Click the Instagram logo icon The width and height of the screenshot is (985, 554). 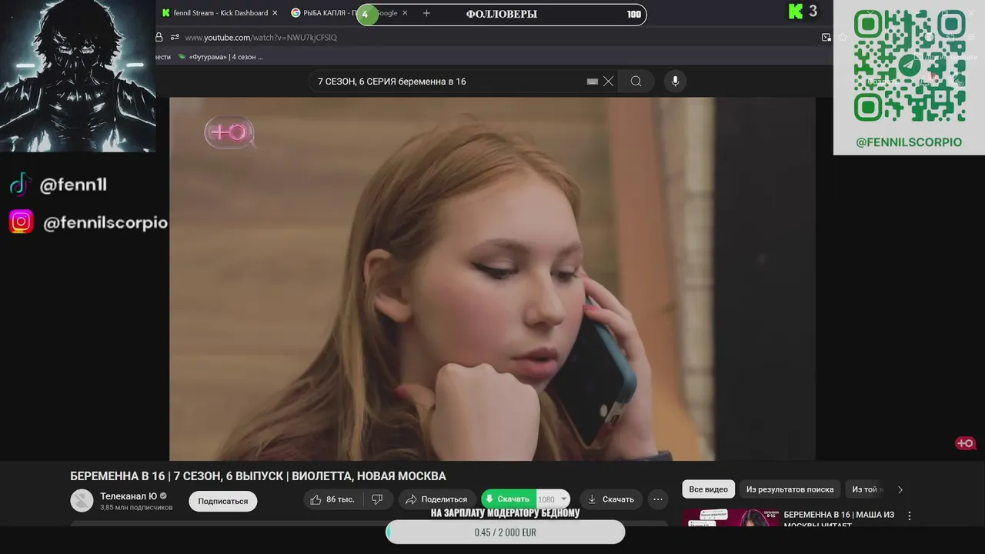(x=21, y=222)
